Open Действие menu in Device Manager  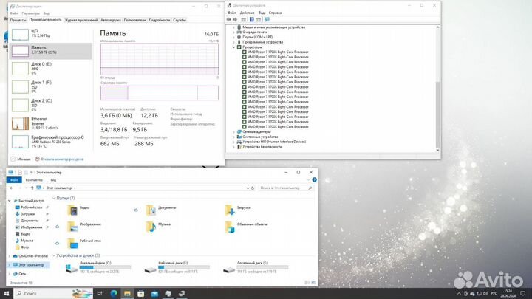247,13
